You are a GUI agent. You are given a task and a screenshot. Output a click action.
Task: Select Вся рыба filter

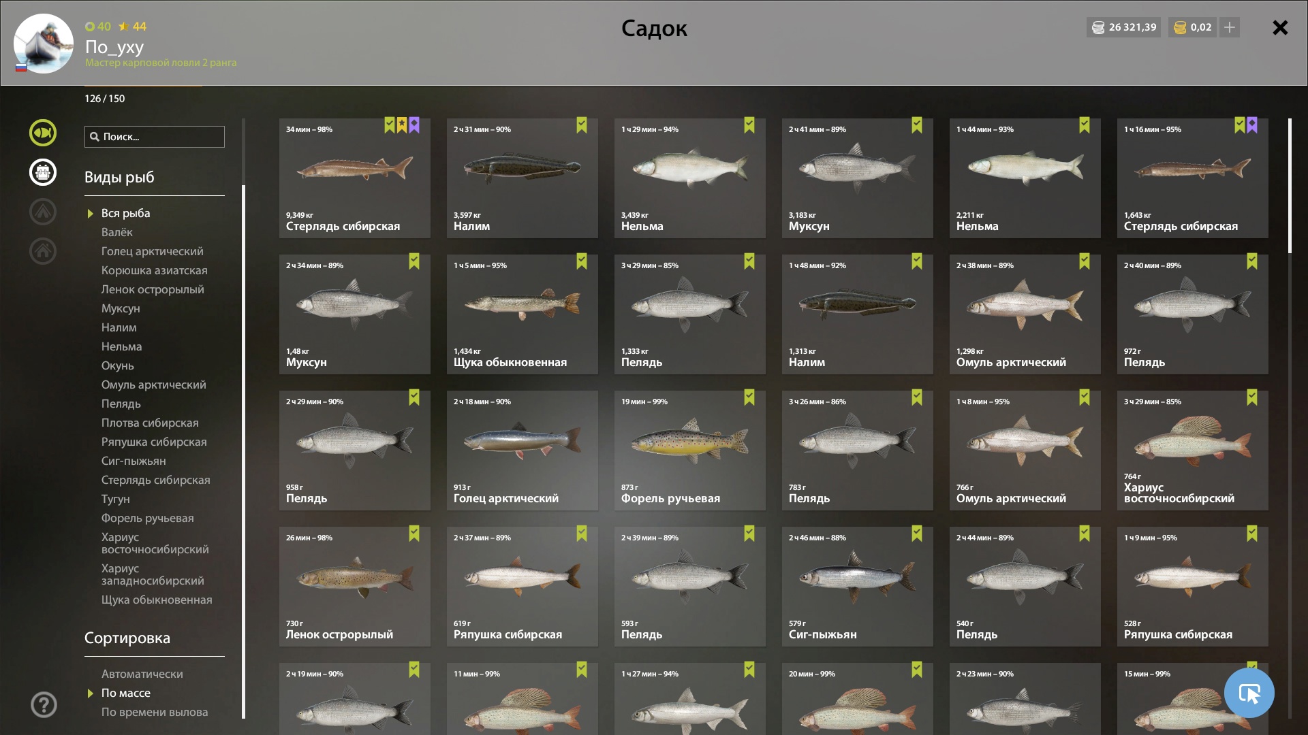tap(126, 213)
